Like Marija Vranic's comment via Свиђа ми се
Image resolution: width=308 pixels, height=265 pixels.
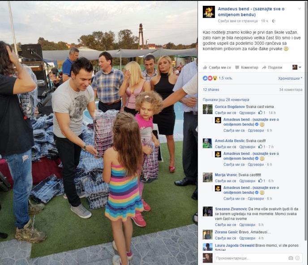tap(226, 181)
